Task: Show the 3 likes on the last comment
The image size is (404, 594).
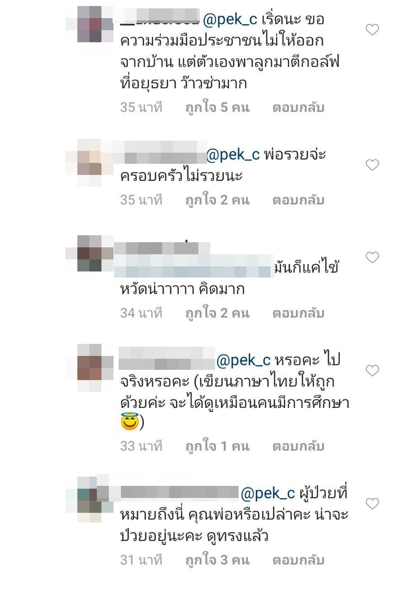Action: [217, 560]
